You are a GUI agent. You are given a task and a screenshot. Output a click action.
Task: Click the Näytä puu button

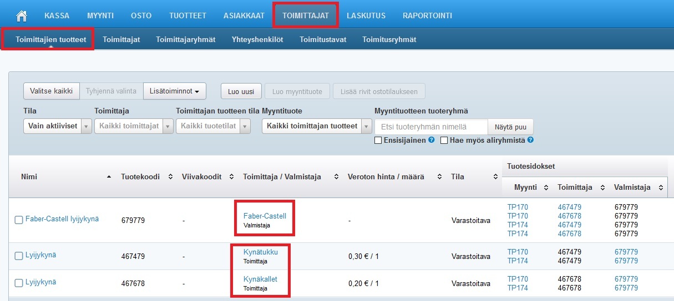point(510,127)
